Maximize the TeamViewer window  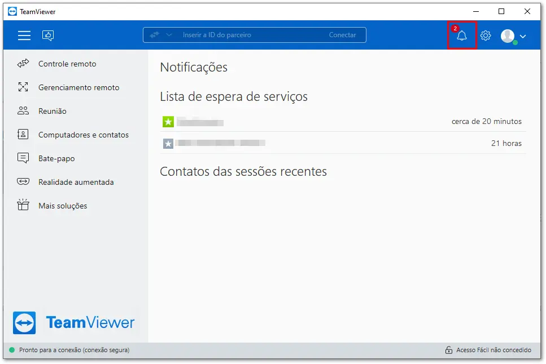pyautogui.click(x=501, y=11)
